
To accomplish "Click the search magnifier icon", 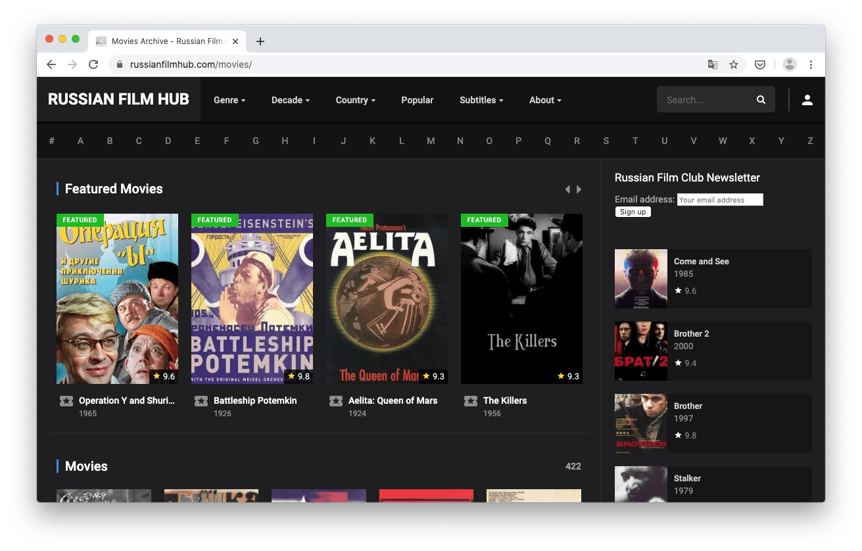I will [761, 100].
